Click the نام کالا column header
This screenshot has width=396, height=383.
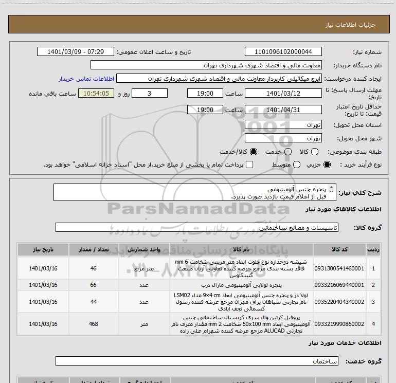coord(241,249)
